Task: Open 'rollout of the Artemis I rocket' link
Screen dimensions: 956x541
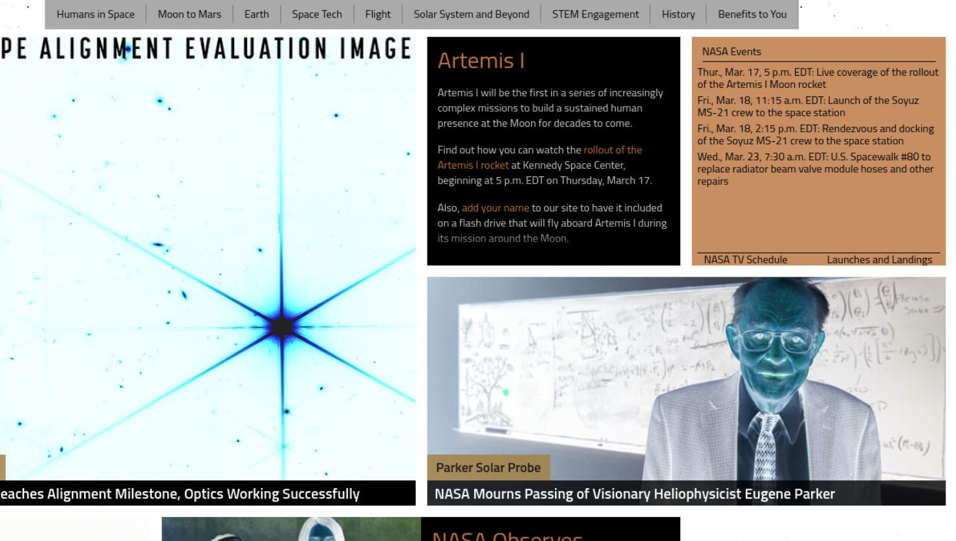Action: [x=539, y=158]
